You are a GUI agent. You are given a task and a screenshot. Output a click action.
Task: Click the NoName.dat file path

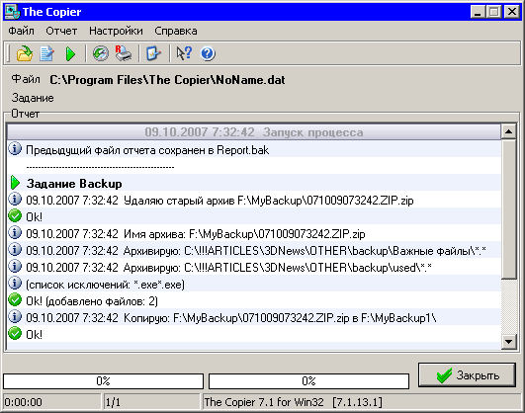[x=167, y=80]
